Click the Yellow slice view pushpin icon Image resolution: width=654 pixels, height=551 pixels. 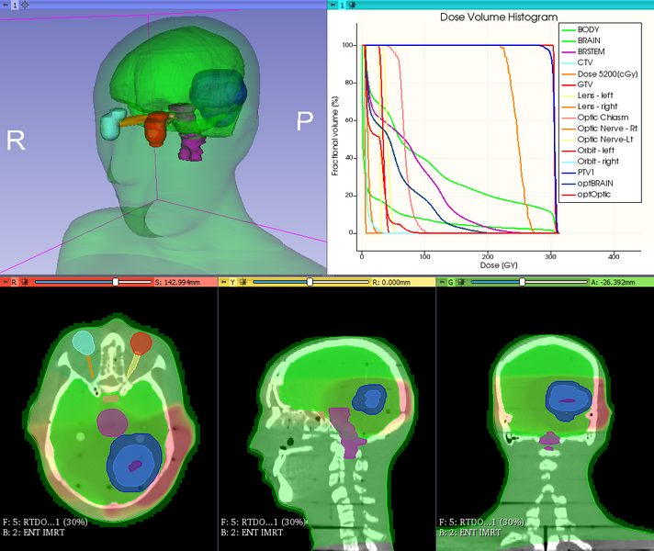point(223,282)
